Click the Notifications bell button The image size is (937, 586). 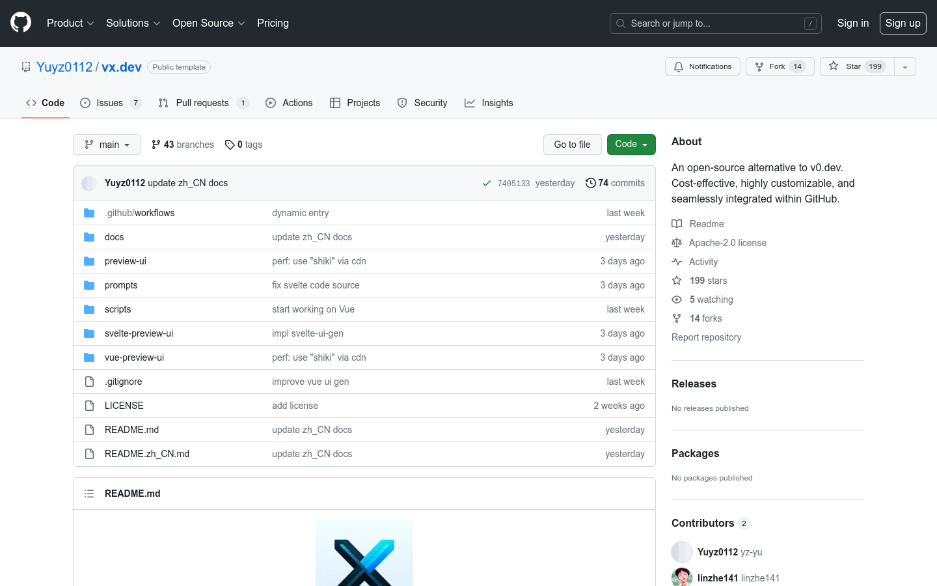click(703, 66)
